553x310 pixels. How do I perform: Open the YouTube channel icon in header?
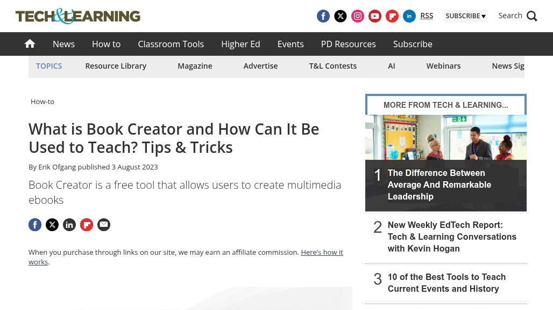coord(375,16)
